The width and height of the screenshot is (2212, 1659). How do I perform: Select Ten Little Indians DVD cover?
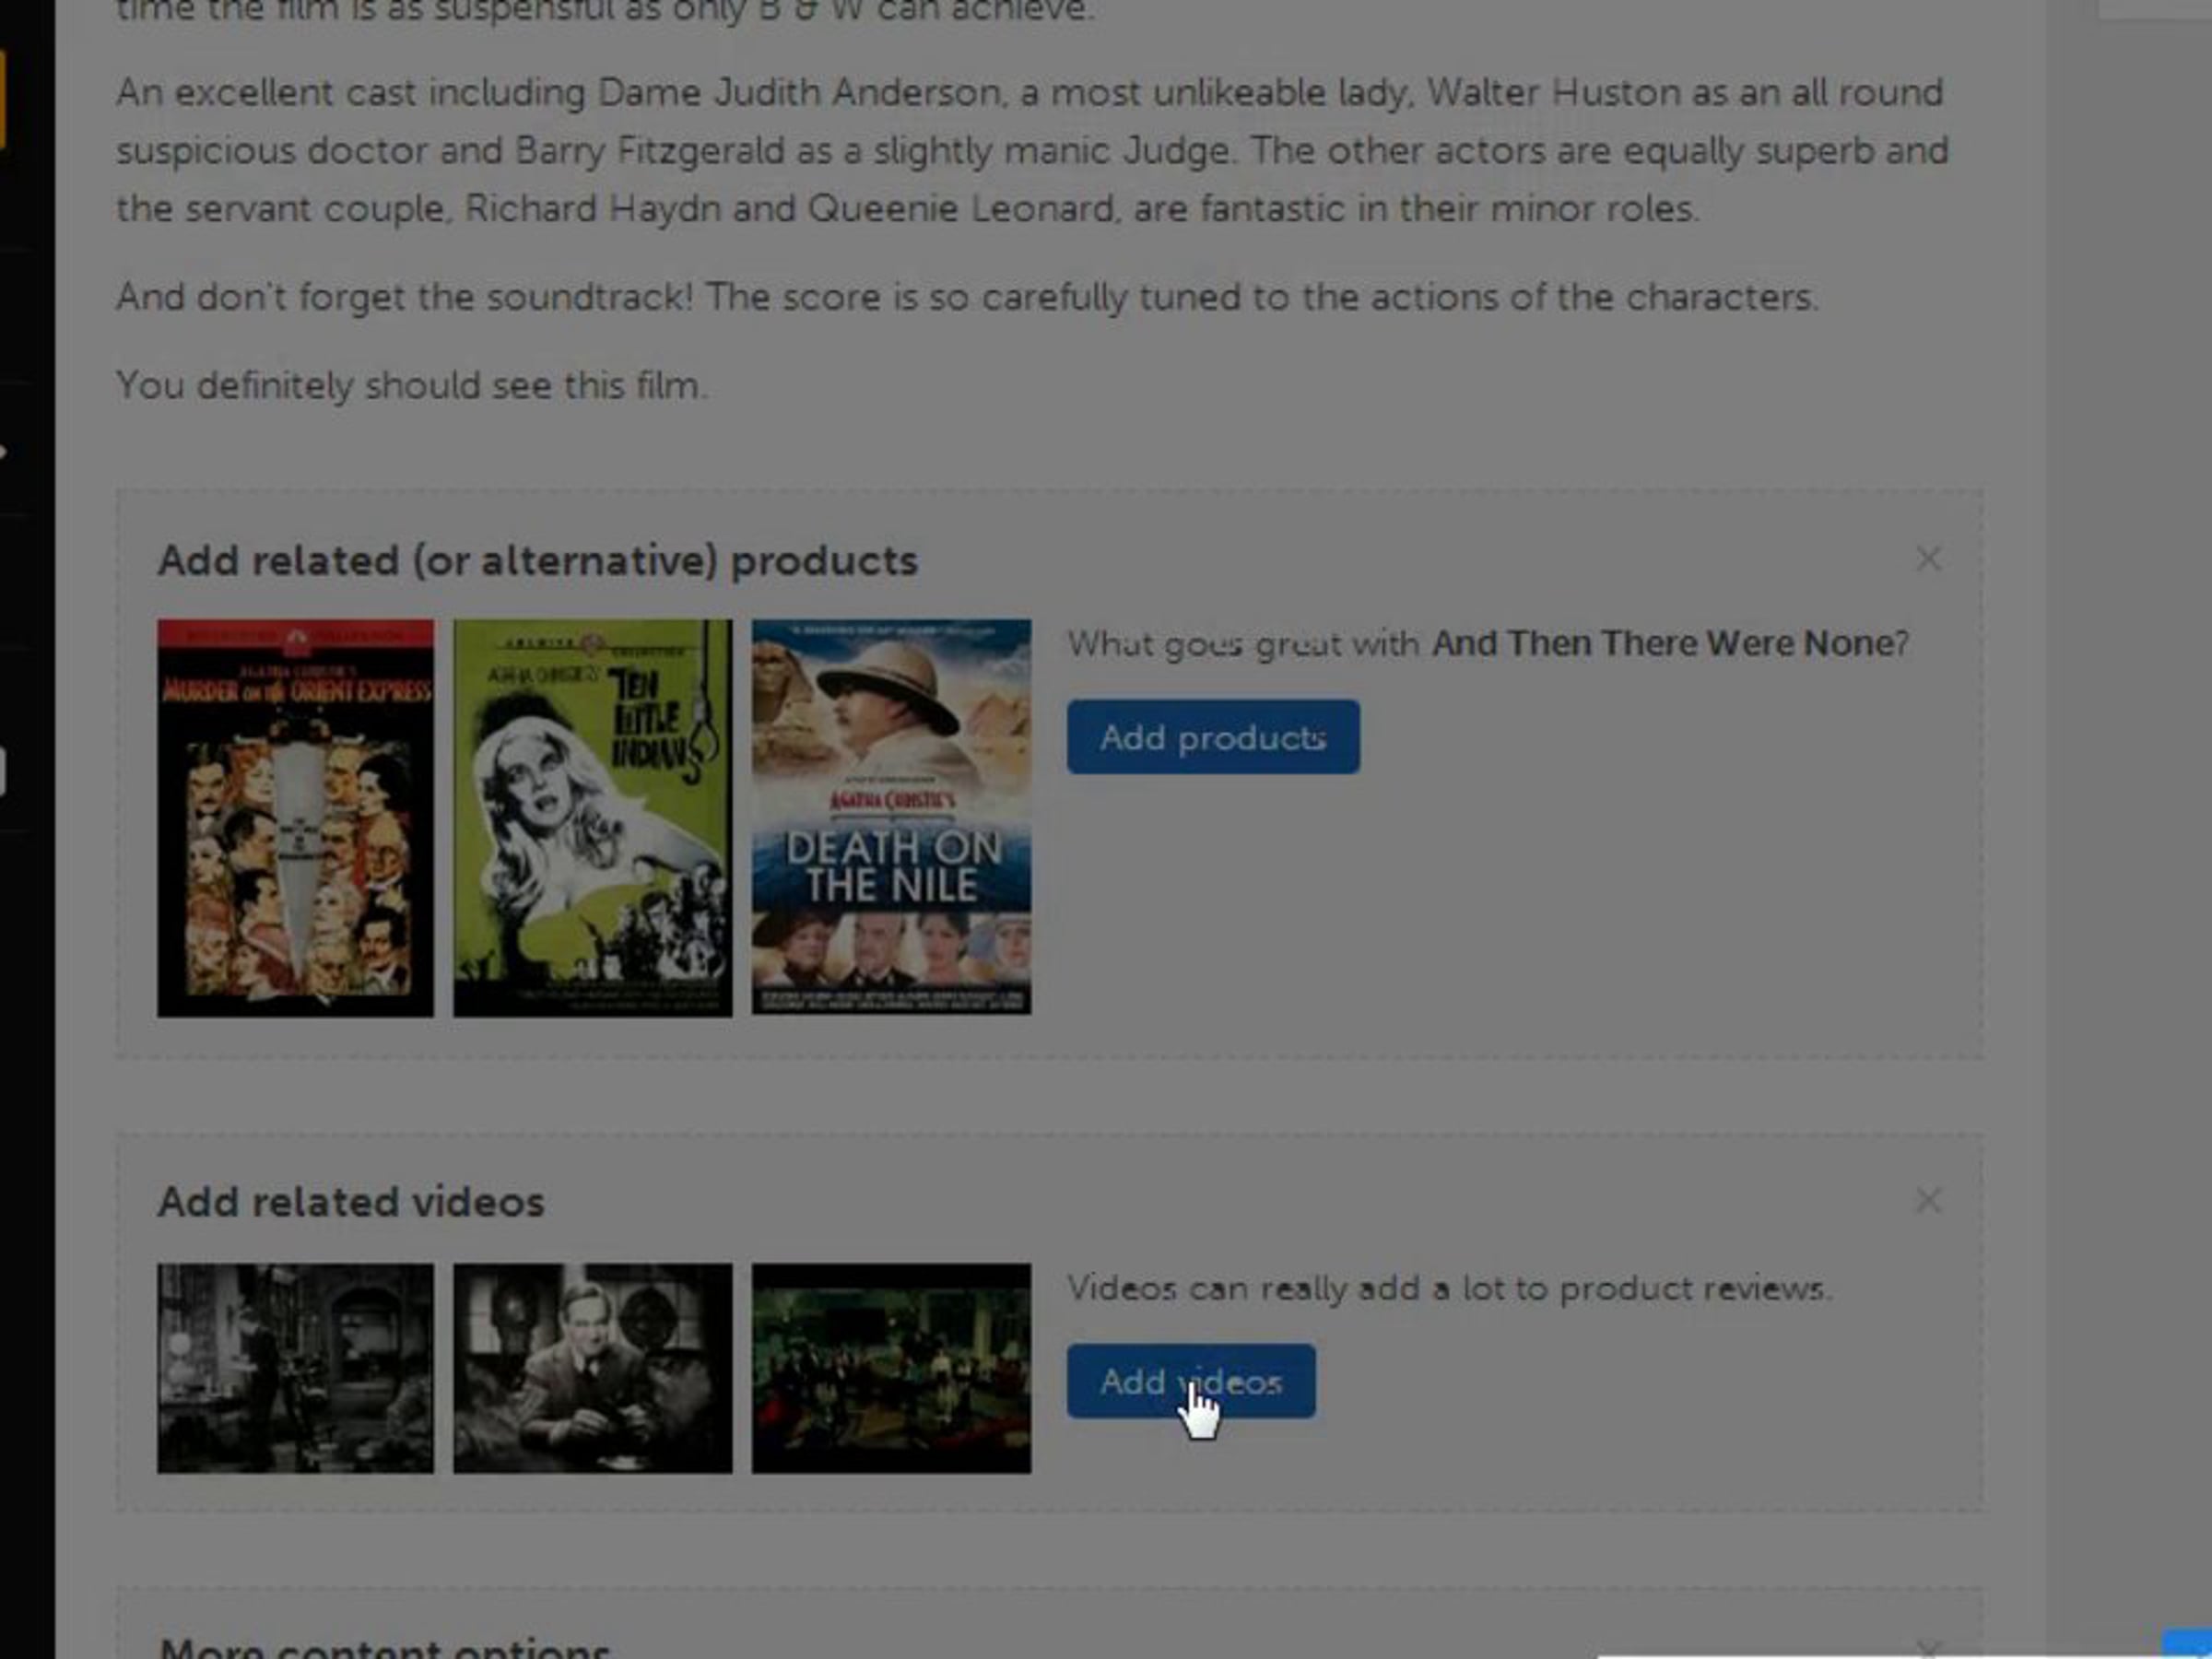point(592,818)
